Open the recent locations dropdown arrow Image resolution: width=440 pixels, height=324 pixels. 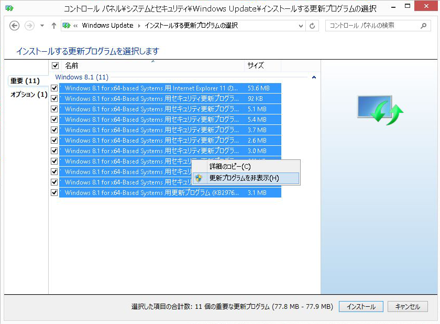[42, 26]
